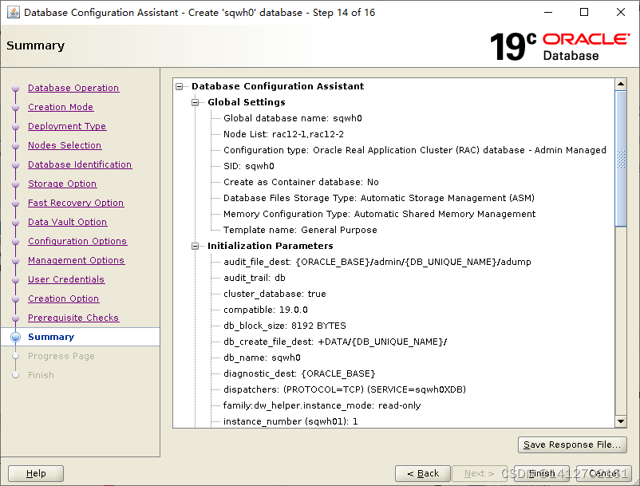Click the Java application icon in title bar
The height and width of the screenshot is (486, 640).
[x=13, y=12]
